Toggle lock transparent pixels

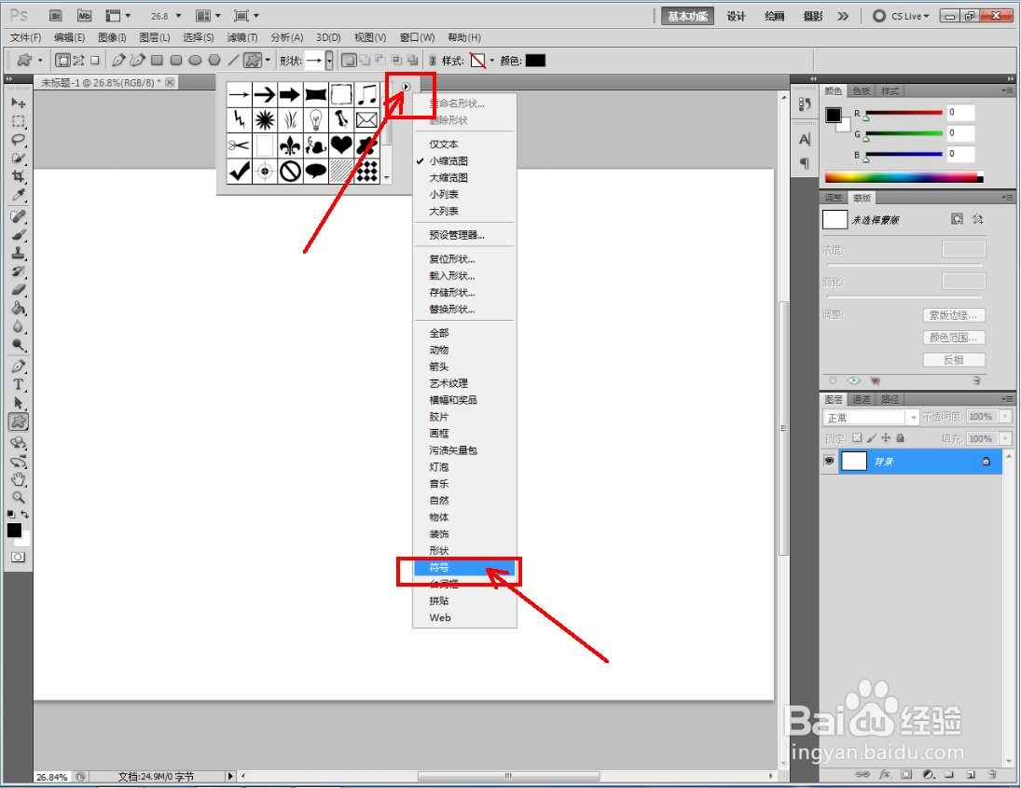(857, 438)
